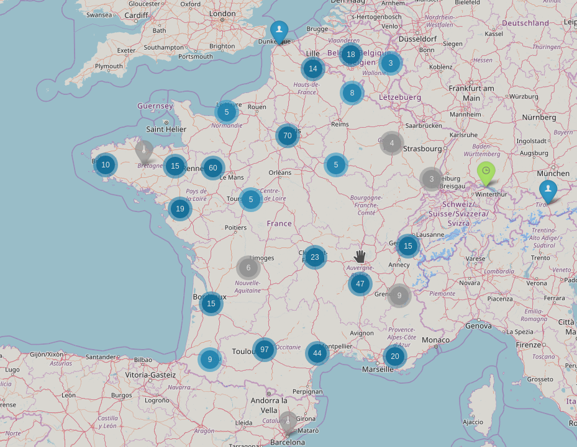Viewport: 577px width, 447px height.
Task: Click the gray cluster of 6 near Limoges
Action: click(248, 268)
